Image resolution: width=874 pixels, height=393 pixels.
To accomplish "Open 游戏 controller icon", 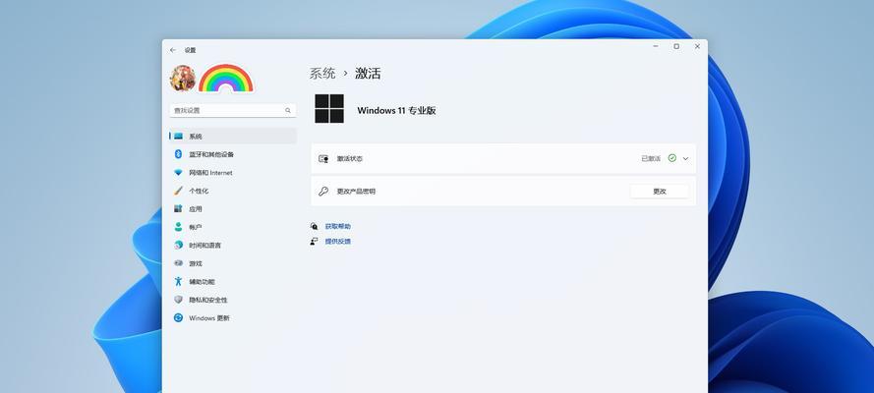I will coord(178,263).
